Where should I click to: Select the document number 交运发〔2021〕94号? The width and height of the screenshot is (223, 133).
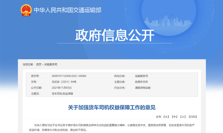tap(64, 82)
